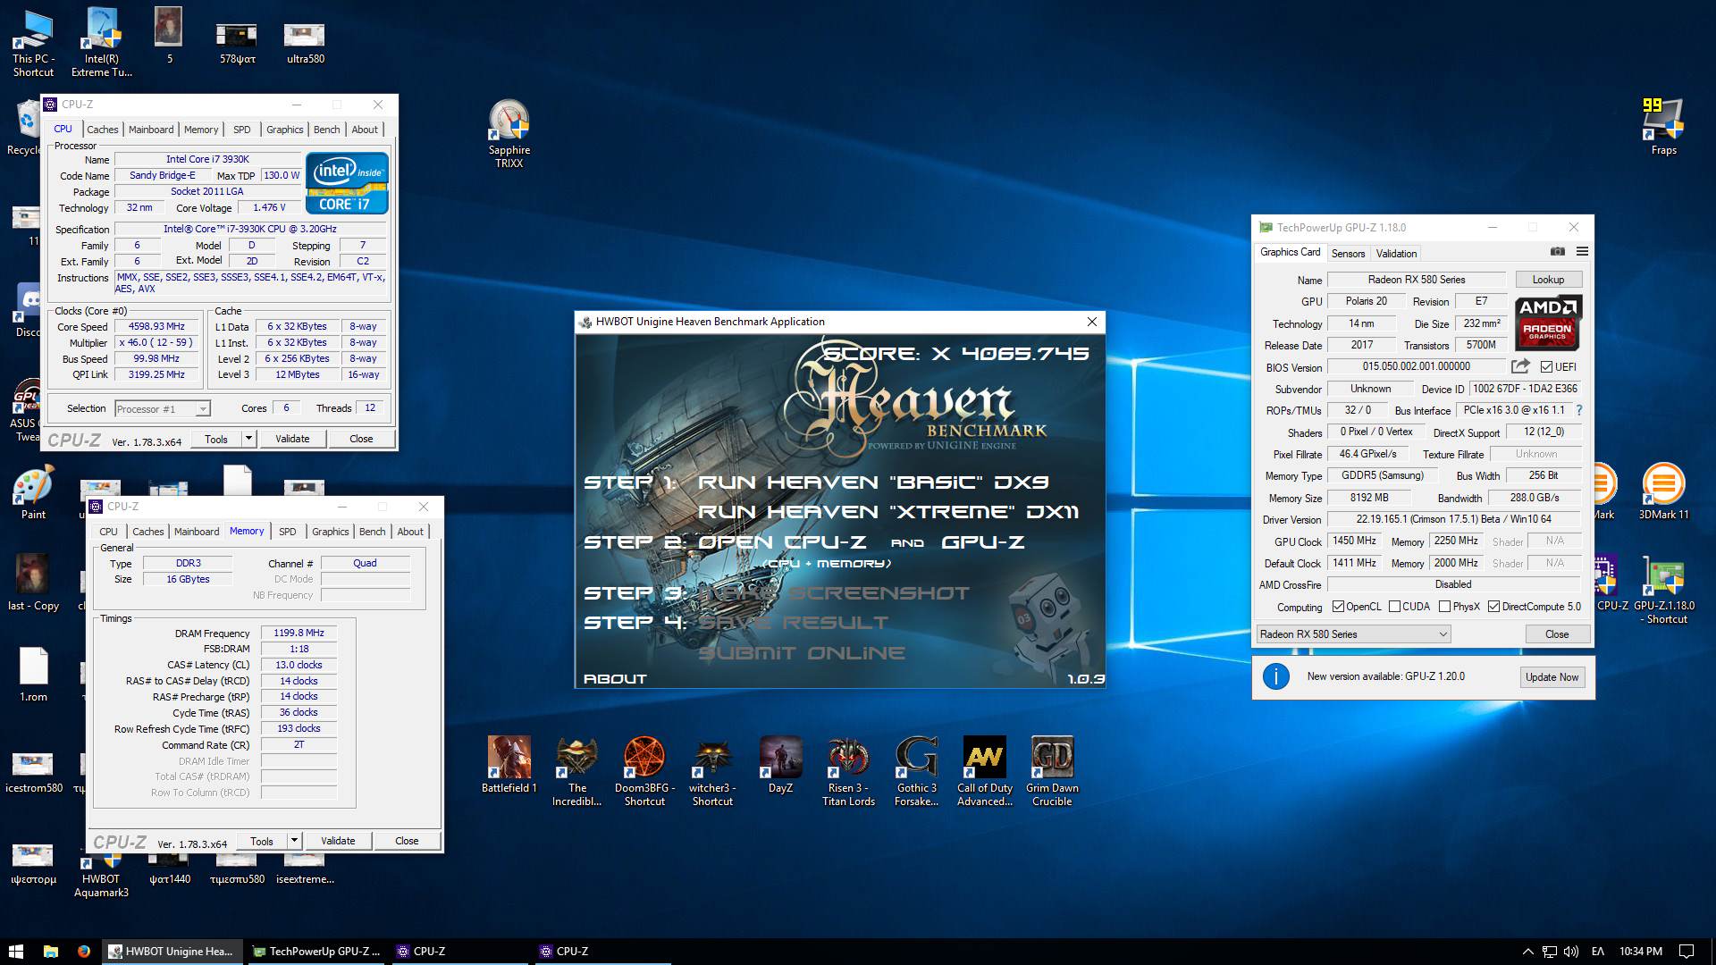Click taskbar volume icon

point(1571,952)
